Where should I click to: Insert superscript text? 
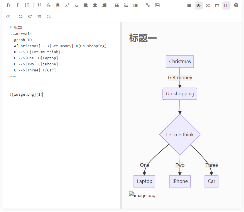(67, 5)
